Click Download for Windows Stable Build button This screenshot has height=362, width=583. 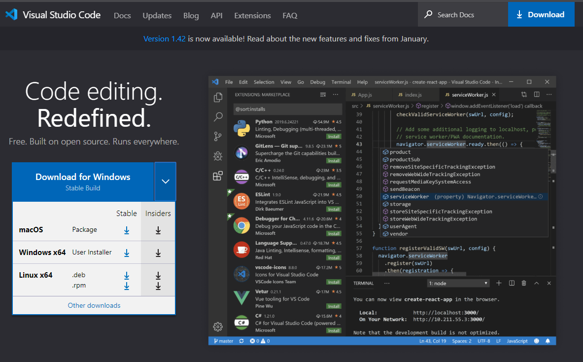click(x=83, y=181)
